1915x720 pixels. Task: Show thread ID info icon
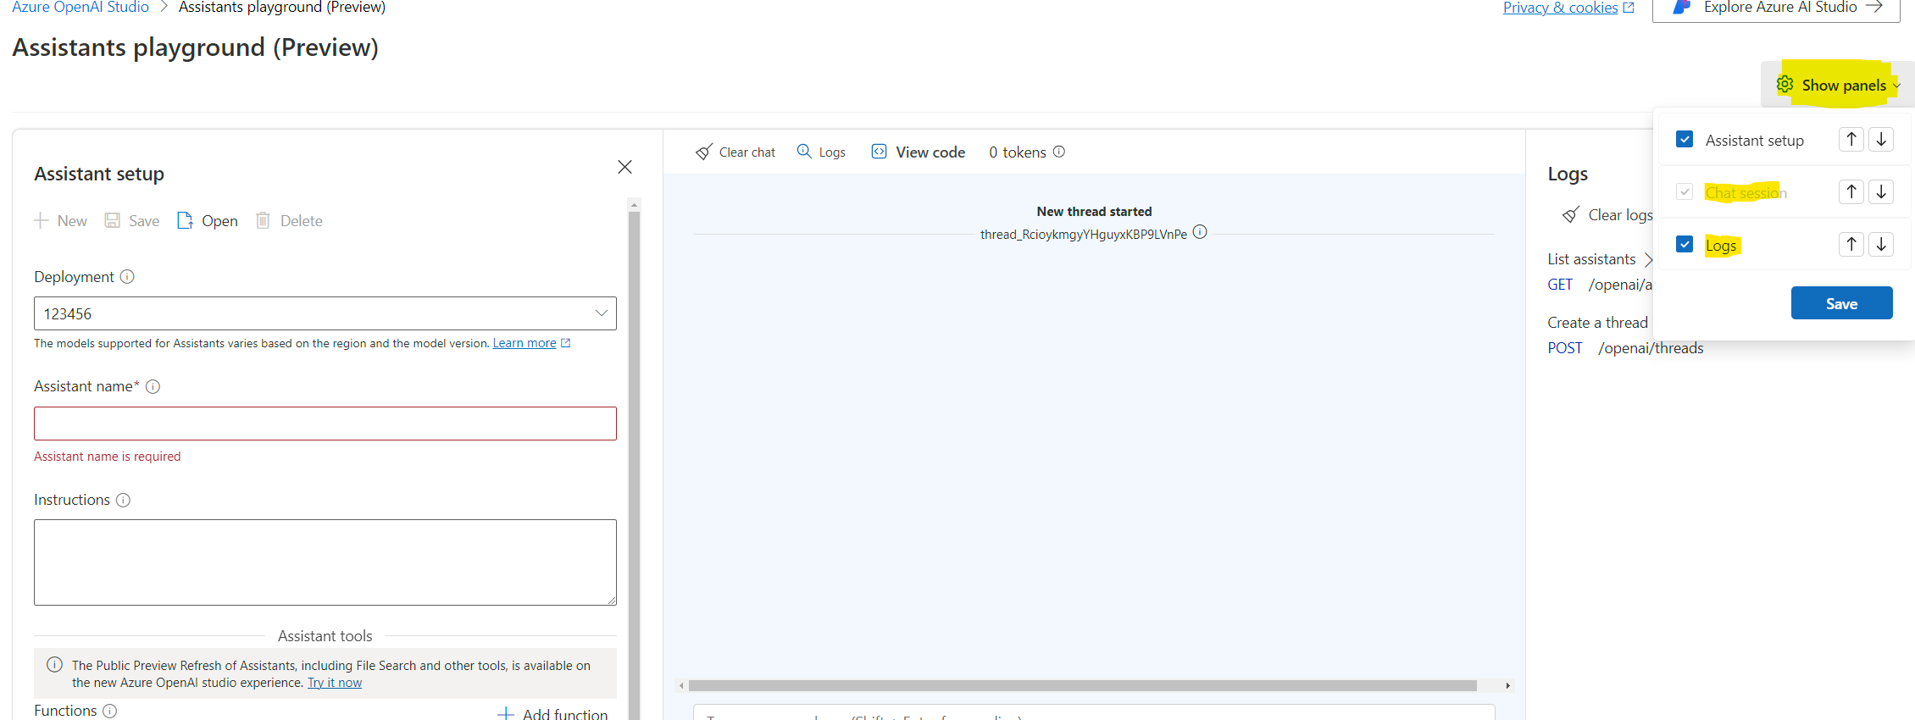pyautogui.click(x=1200, y=232)
